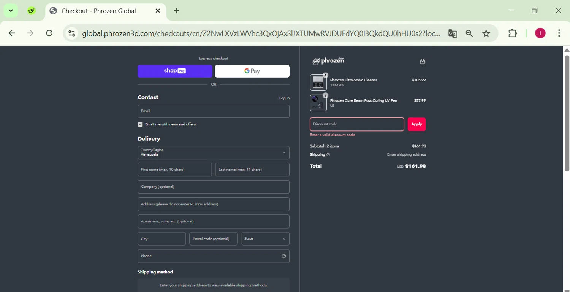The height and width of the screenshot is (292, 570).
Task: Click the Shipping info question icon
Action: 328,155
